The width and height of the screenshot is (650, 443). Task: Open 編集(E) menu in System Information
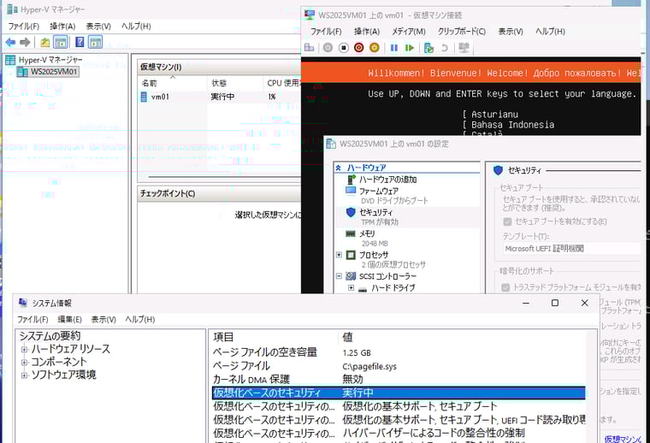[69, 320]
